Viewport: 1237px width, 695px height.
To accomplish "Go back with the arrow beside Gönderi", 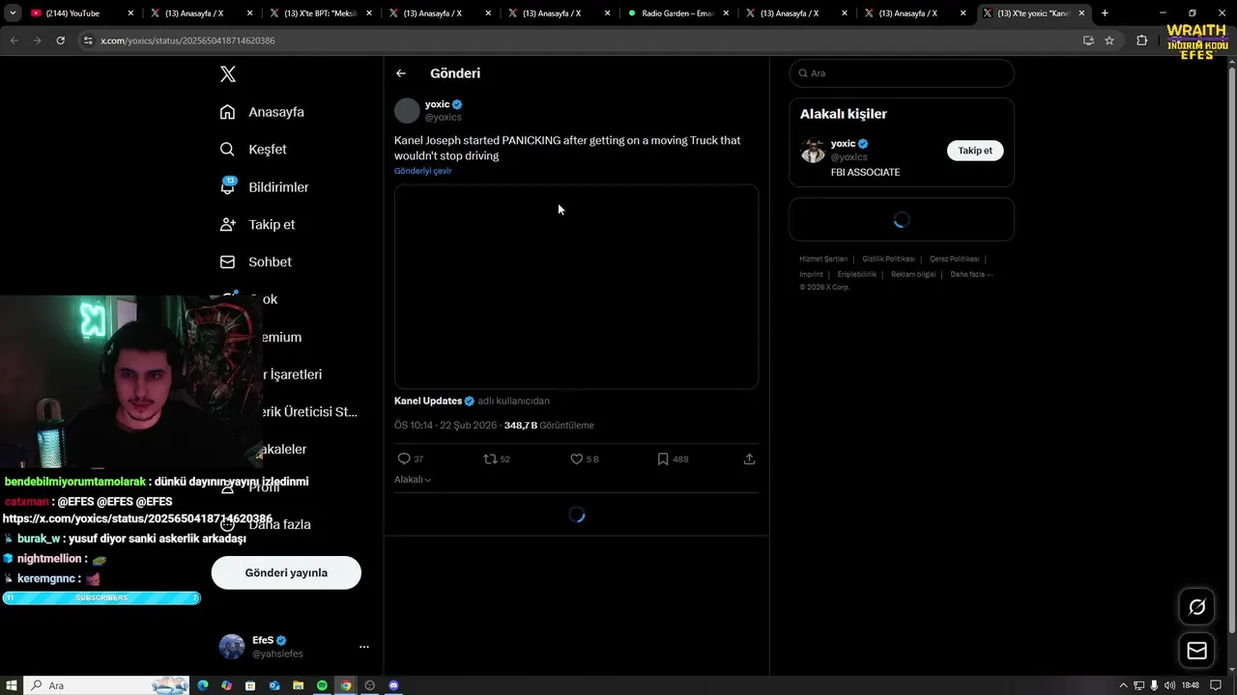I will point(401,73).
